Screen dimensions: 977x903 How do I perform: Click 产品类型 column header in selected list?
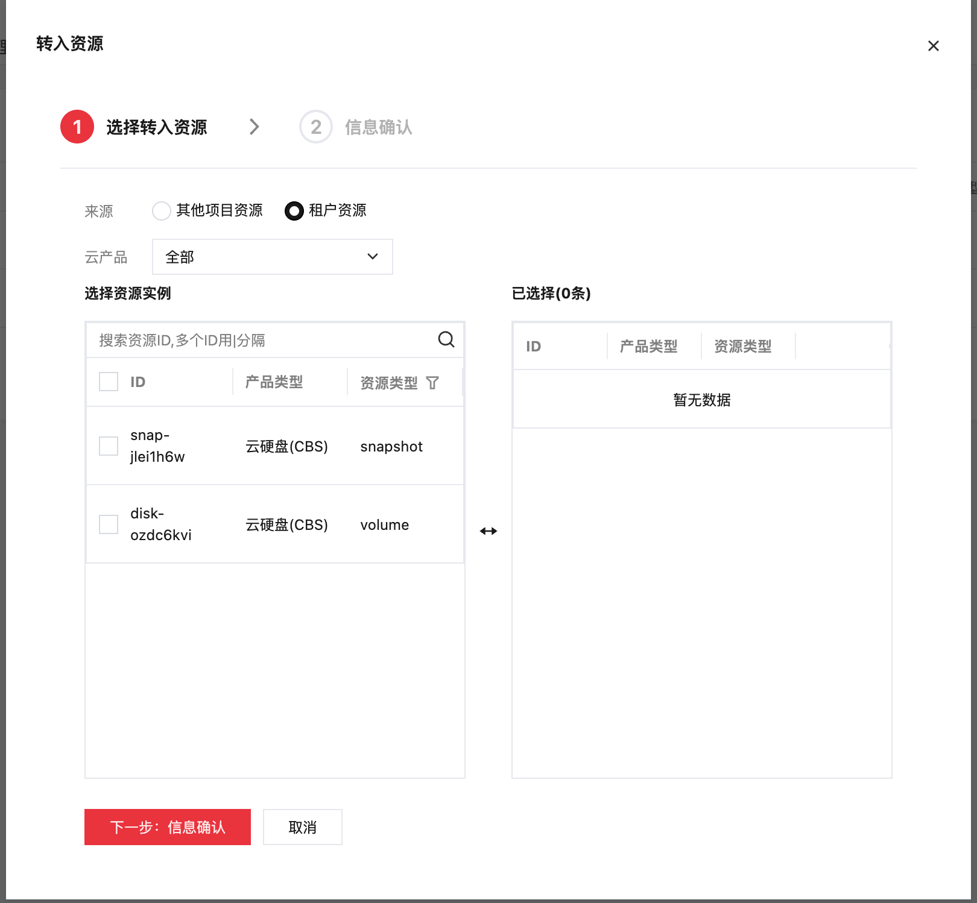[x=648, y=347]
